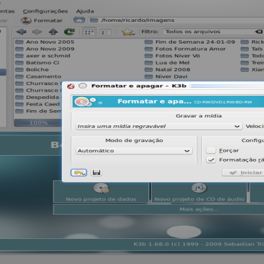Switch to detailed list view

point(105,32)
